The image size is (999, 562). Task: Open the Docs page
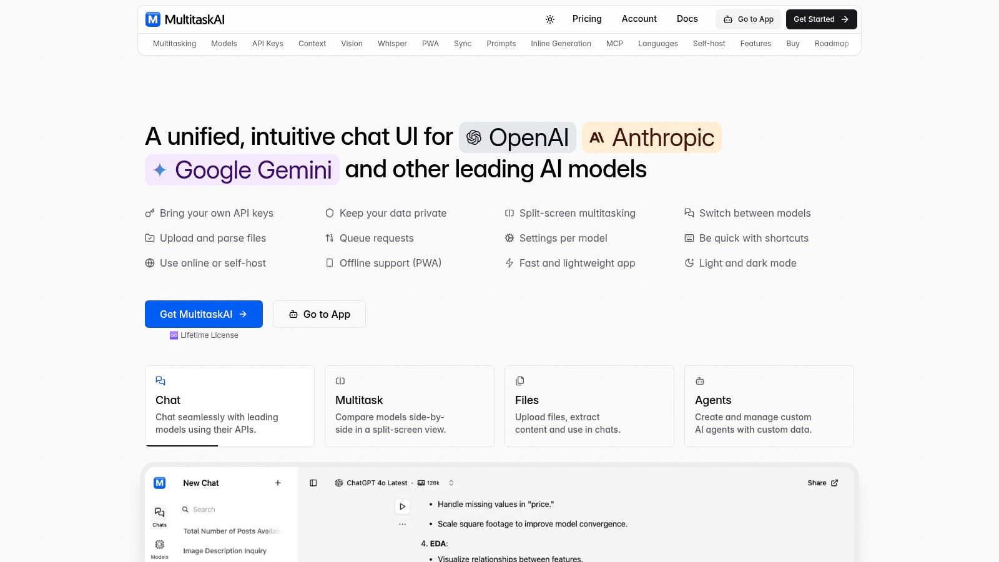pos(687,19)
